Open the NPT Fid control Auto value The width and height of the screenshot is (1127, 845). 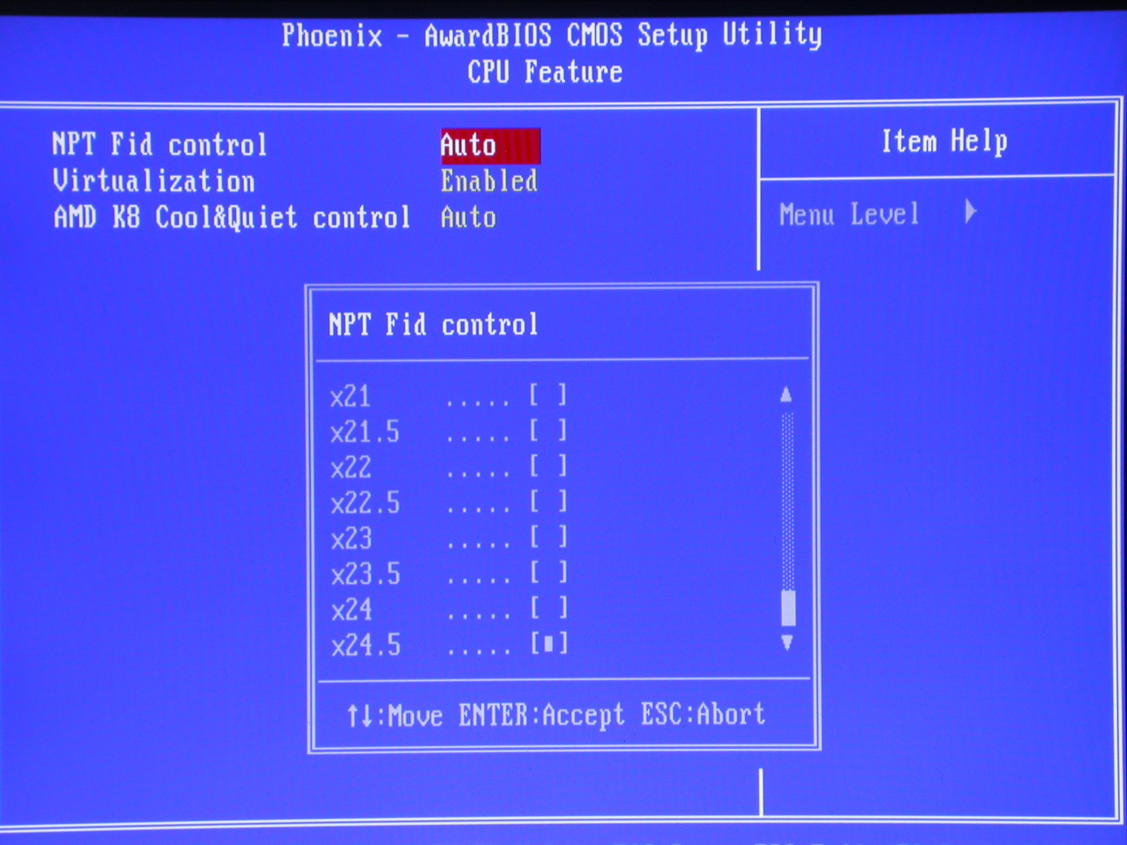[x=490, y=145]
